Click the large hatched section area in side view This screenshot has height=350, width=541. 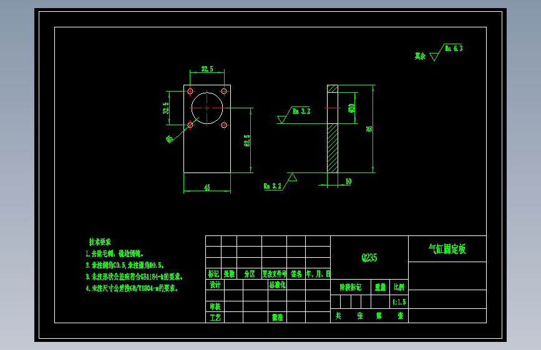tap(333, 148)
